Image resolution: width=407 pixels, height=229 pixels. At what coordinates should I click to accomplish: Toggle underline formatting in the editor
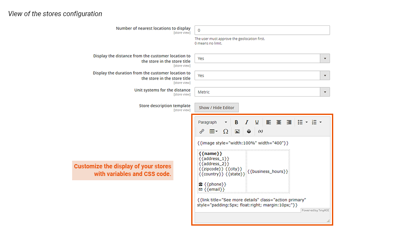pyautogui.click(x=256, y=122)
